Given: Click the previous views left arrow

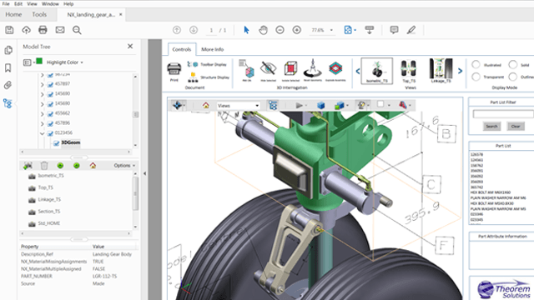Looking at the screenshot, I should [x=358, y=71].
